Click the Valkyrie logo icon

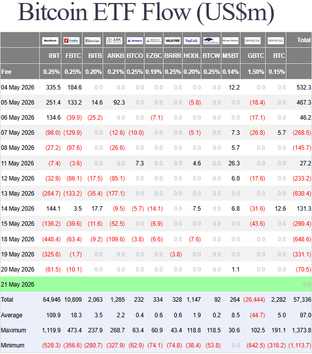173,41
